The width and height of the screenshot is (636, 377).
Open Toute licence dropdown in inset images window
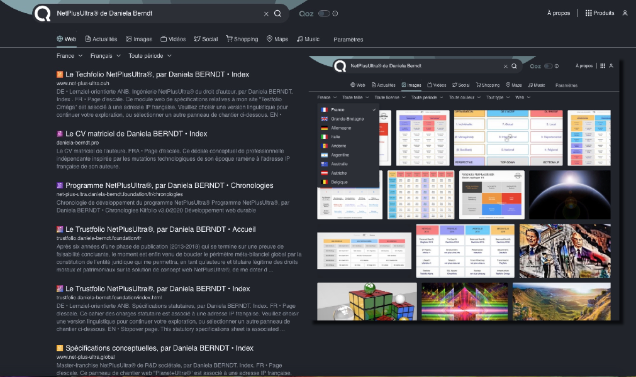click(x=390, y=97)
